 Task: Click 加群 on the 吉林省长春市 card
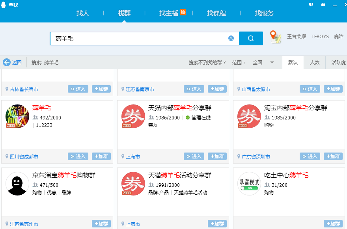[101, 89]
